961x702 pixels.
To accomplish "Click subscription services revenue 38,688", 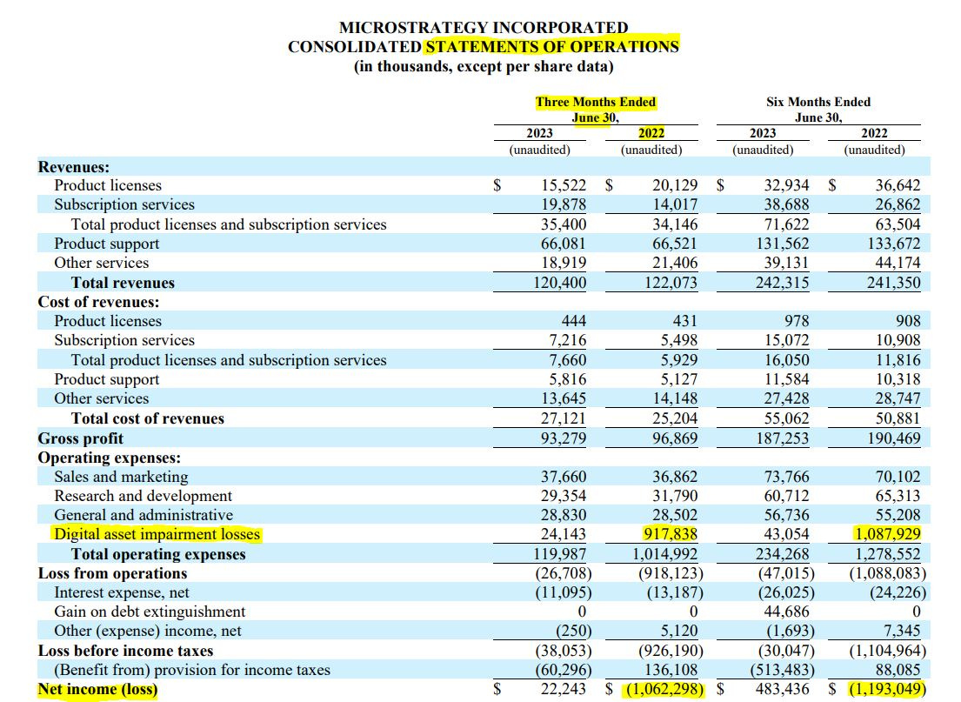I will pyautogui.click(x=786, y=204).
